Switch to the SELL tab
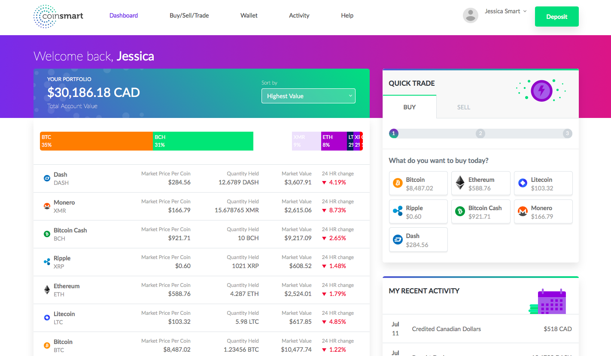Viewport: 611px width, 356px height. pyautogui.click(x=464, y=107)
